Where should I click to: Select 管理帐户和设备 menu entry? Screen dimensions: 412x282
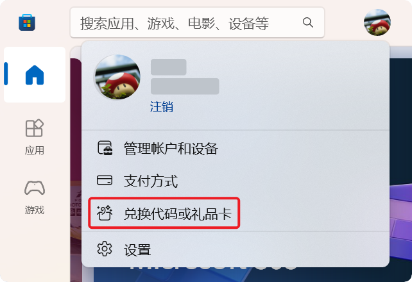click(235, 148)
